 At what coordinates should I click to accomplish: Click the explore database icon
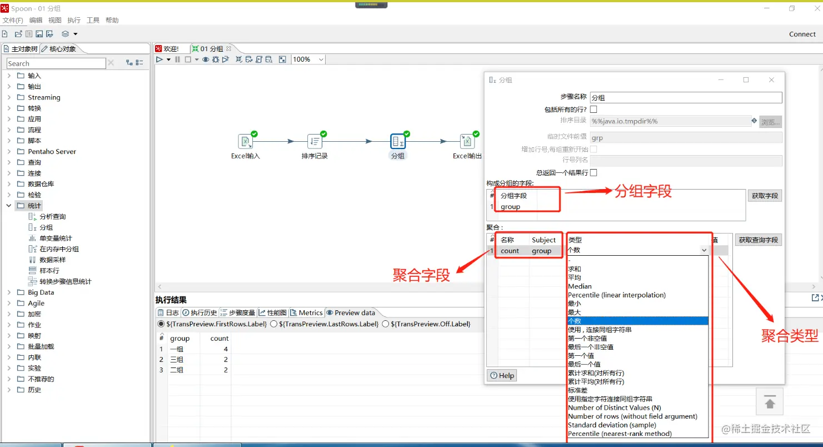(x=269, y=59)
